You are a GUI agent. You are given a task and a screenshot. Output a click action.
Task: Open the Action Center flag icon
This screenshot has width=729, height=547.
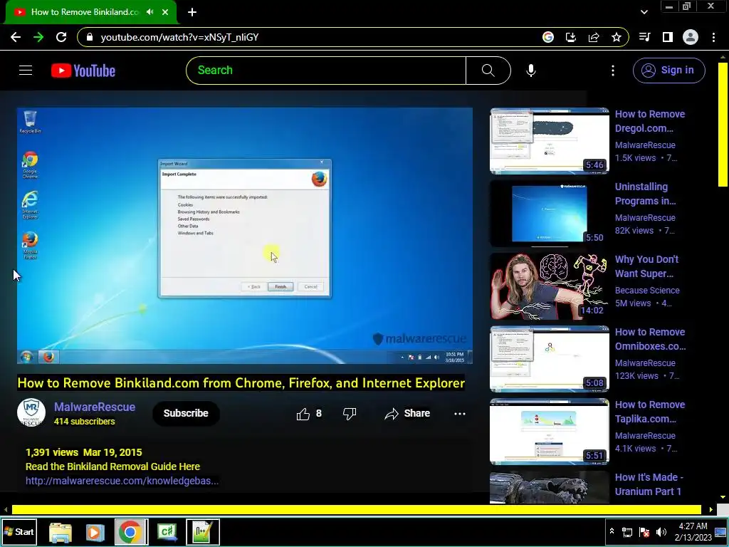(644, 532)
